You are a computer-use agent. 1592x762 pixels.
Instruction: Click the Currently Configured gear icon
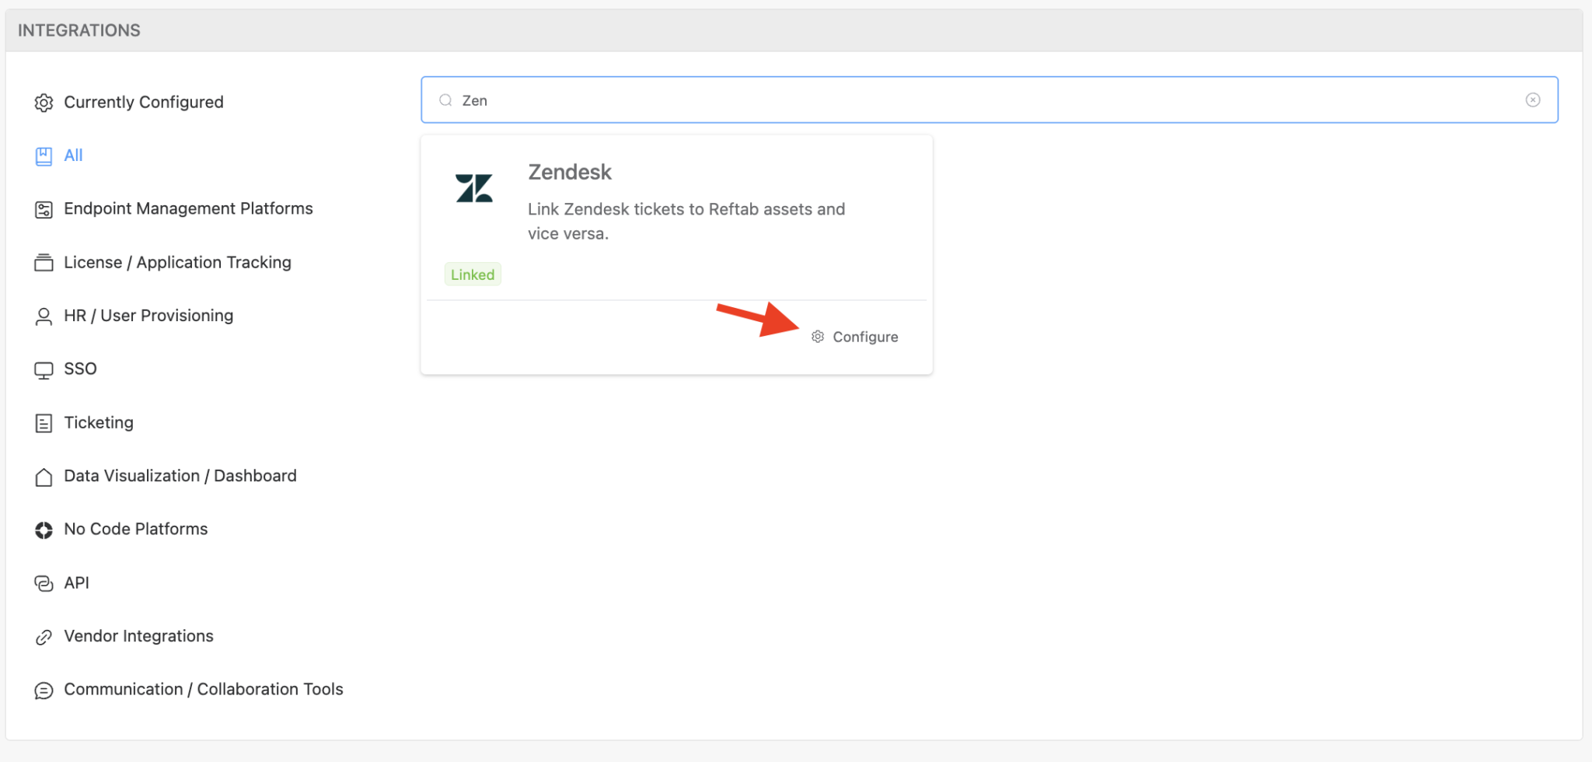pos(44,103)
